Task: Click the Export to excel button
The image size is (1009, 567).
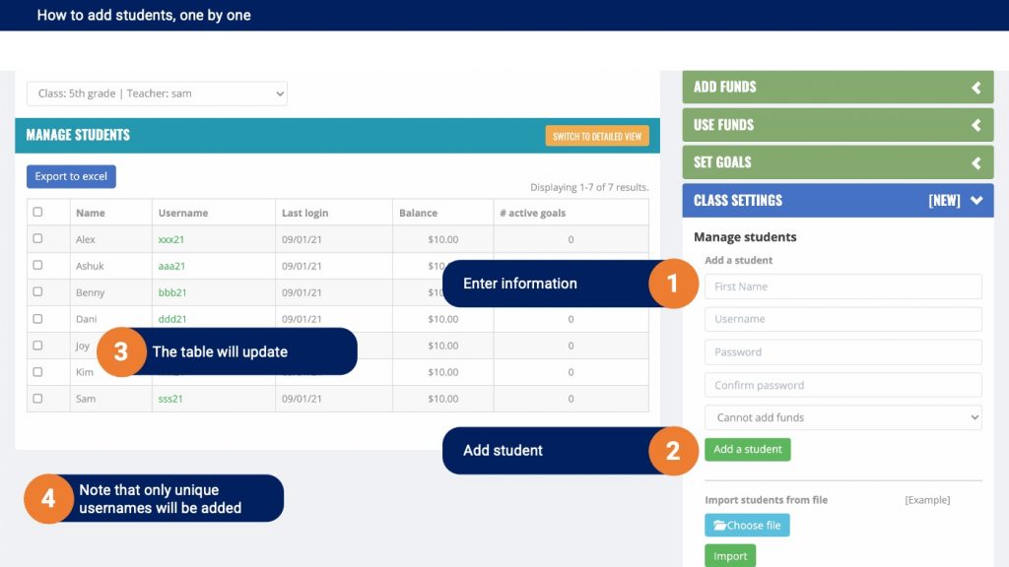Action: (71, 177)
